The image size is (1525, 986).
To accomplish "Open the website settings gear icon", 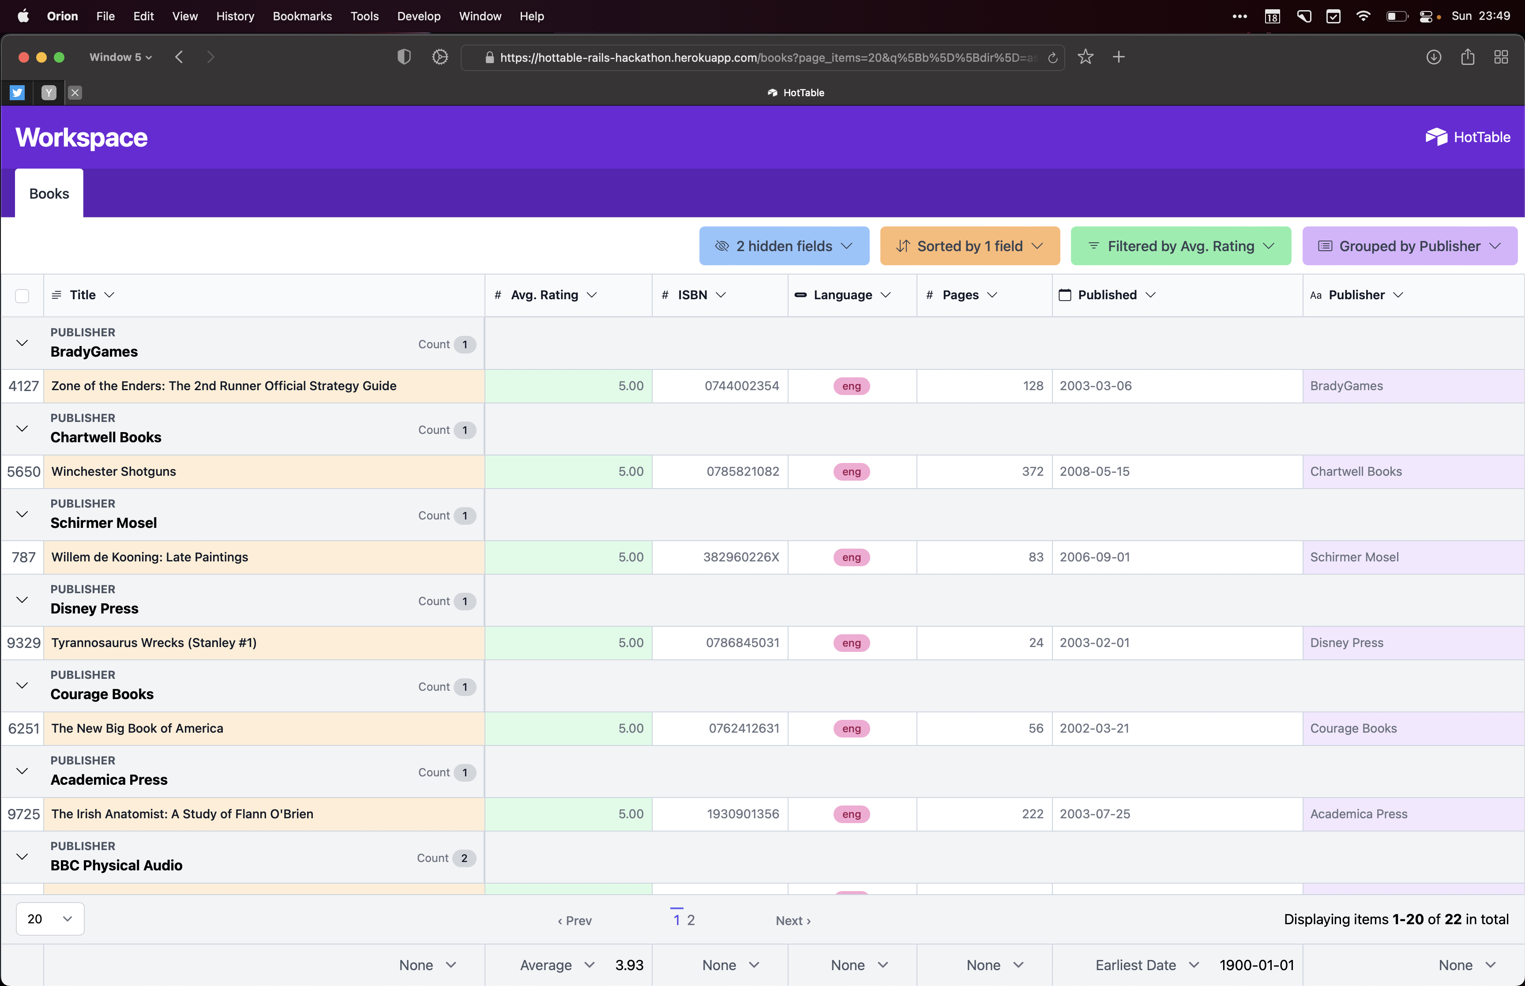I will (x=439, y=57).
